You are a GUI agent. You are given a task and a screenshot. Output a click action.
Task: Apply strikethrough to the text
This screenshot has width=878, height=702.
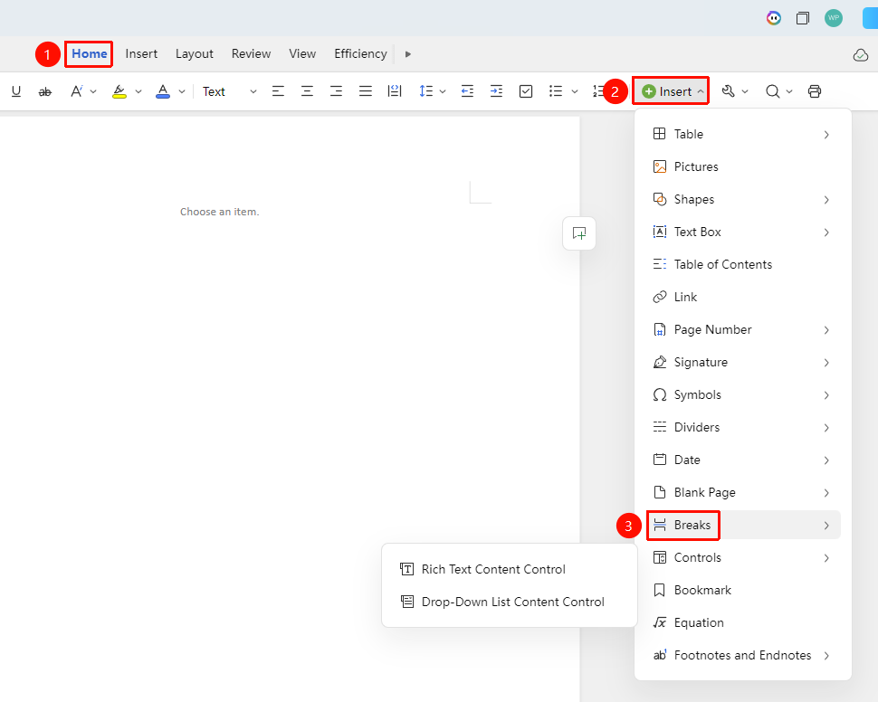pyautogui.click(x=44, y=91)
